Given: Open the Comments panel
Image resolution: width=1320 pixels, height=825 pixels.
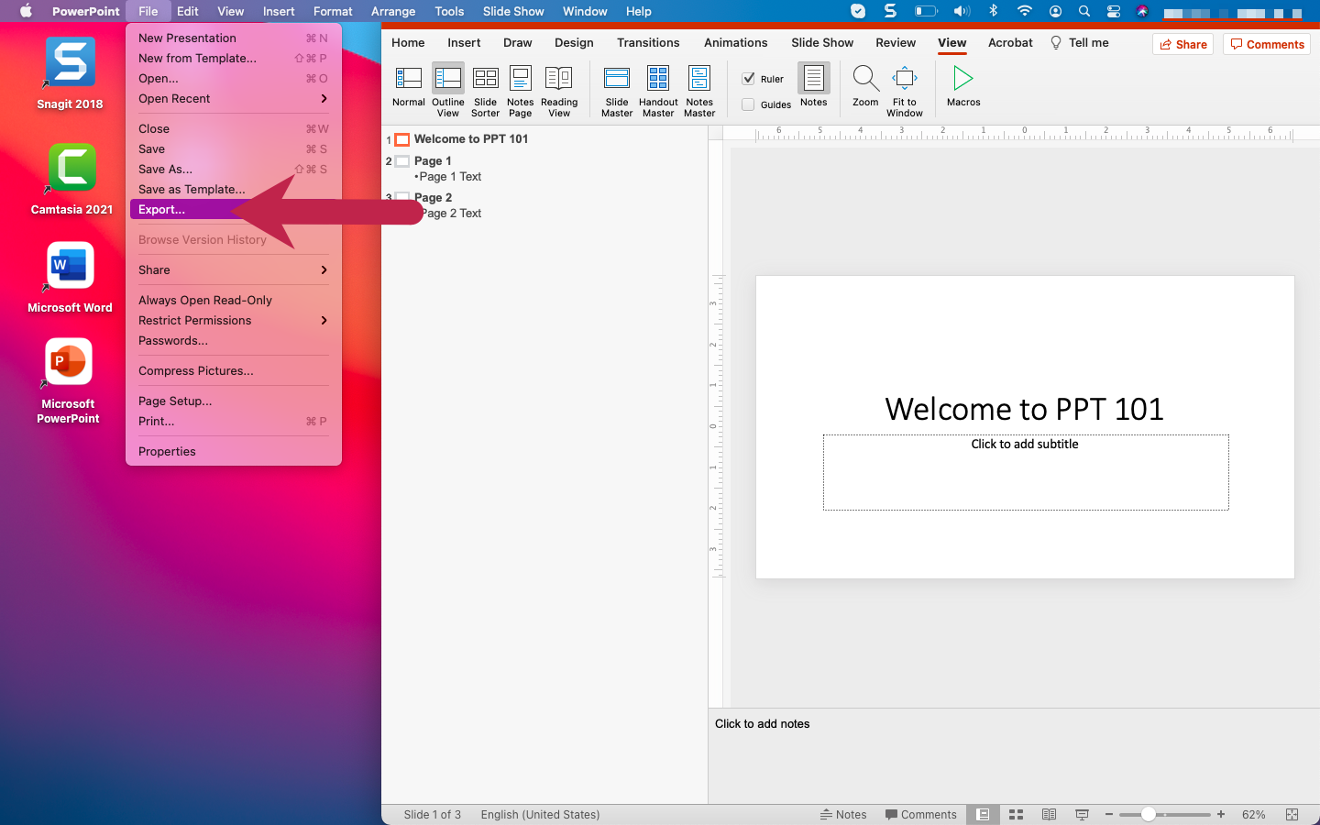Looking at the screenshot, I should tap(1266, 44).
